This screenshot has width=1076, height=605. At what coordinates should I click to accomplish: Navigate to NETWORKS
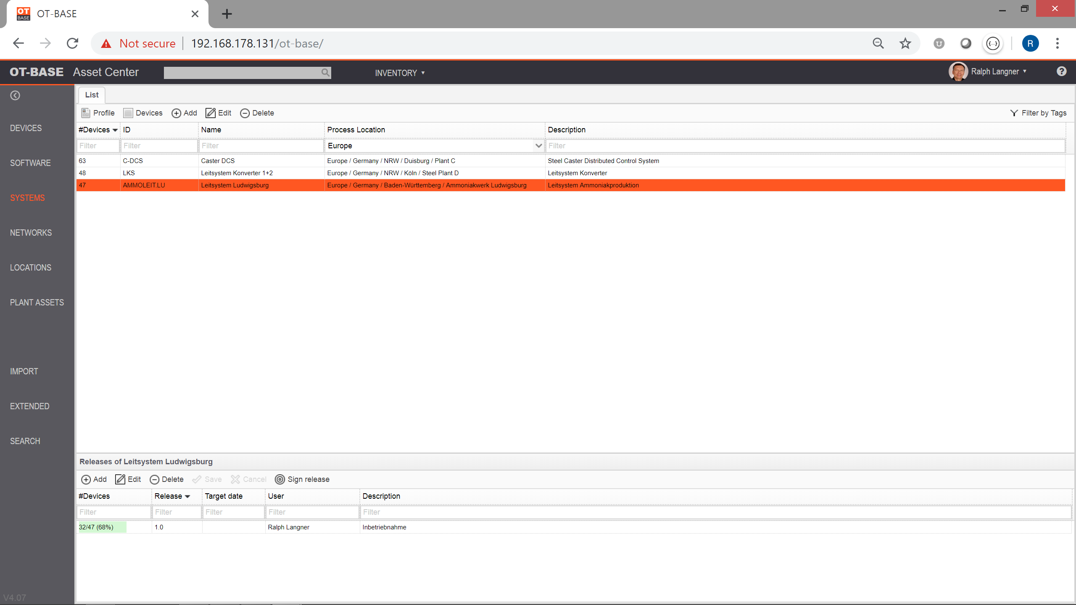click(x=31, y=233)
